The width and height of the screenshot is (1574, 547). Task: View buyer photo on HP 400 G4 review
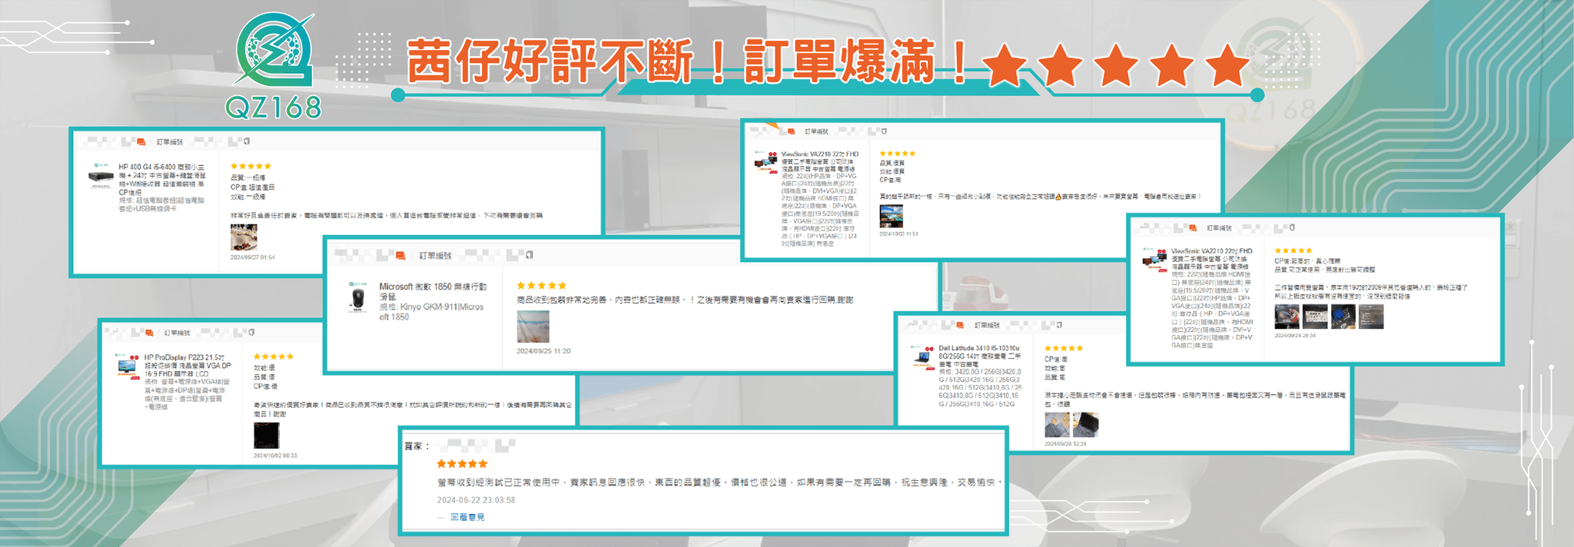coord(244,237)
